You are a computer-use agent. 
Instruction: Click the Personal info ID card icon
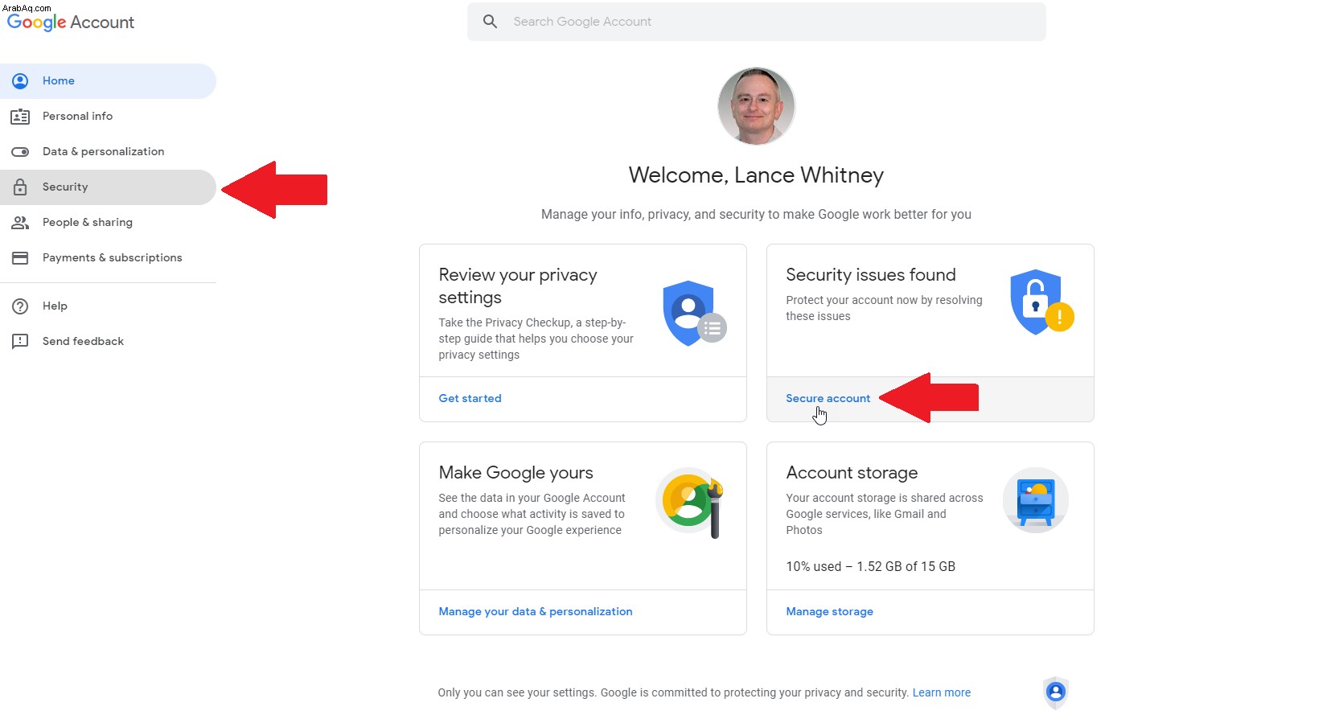pyautogui.click(x=20, y=117)
